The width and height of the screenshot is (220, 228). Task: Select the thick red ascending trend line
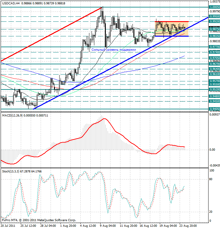pyautogui.click(x=51, y=34)
